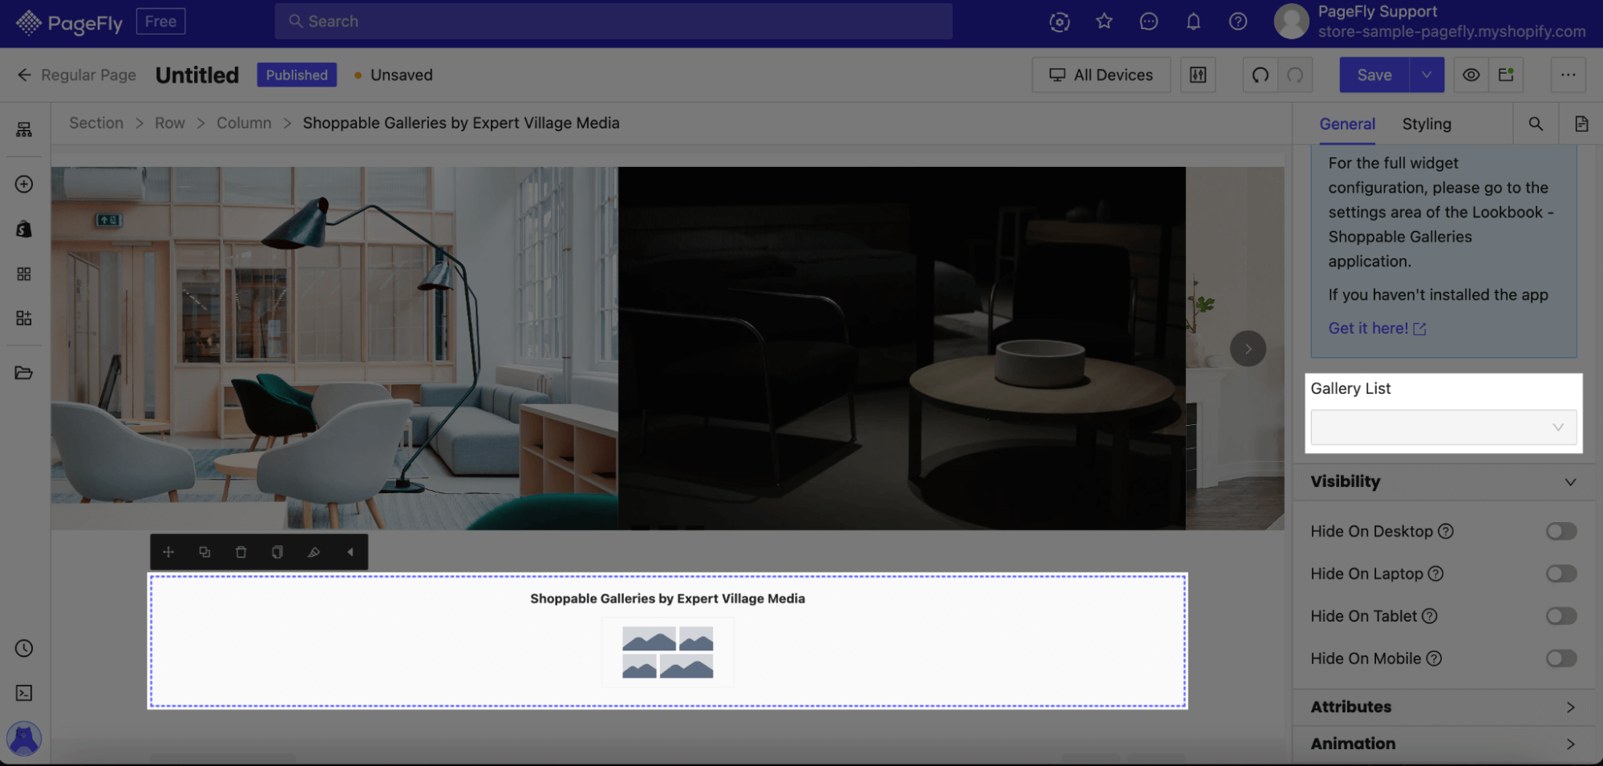The height and width of the screenshot is (766, 1603).
Task: Open Shopify elements bag icon
Action: 24,229
